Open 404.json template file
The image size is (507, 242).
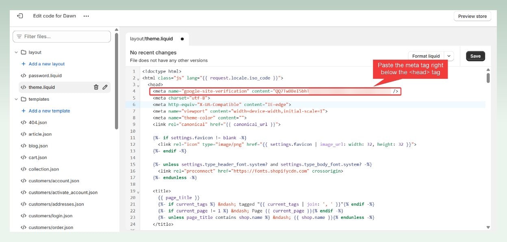(x=38, y=122)
